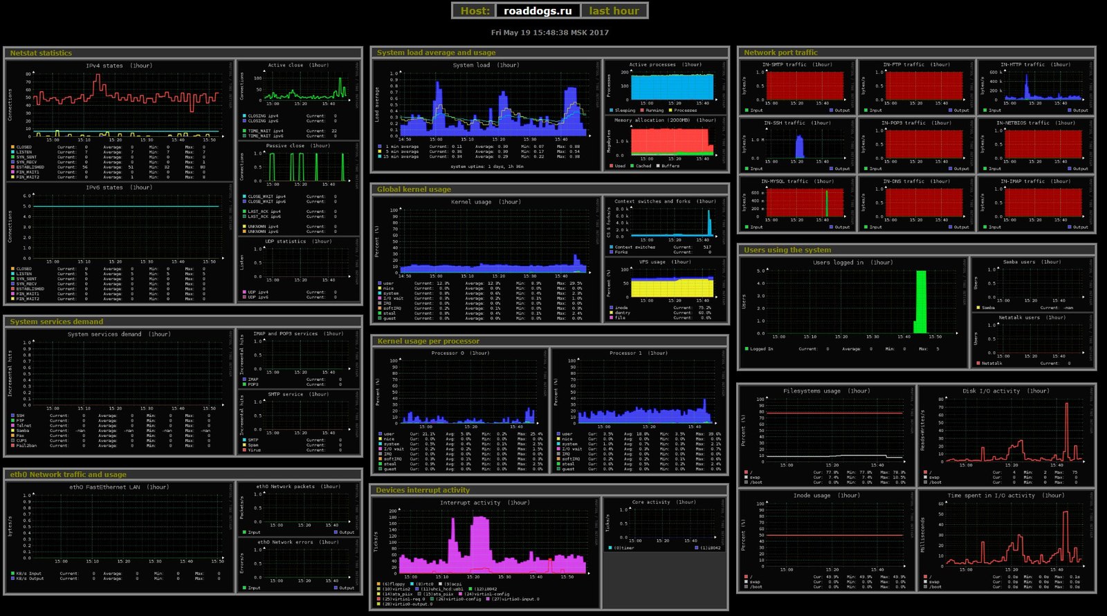Click the 'Kernel usage per processor' section title
Screen dimensions: 1107x616
click(x=428, y=341)
